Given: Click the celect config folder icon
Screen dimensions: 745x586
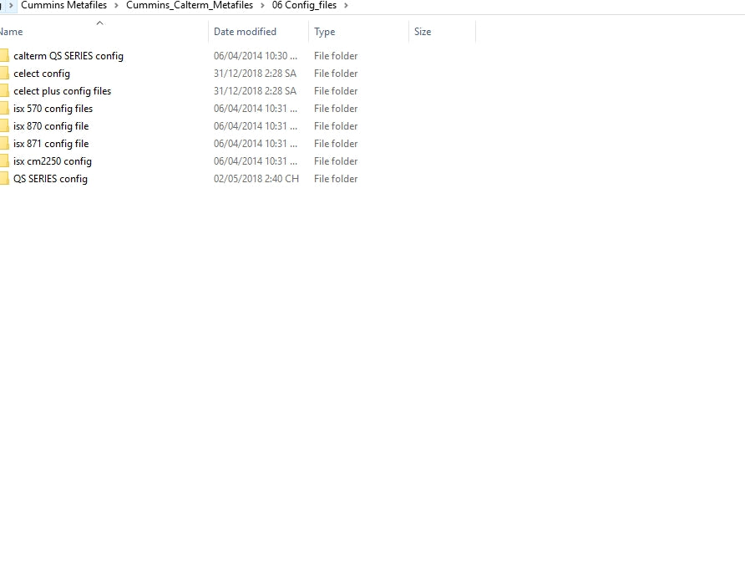Looking at the screenshot, I should tap(7, 73).
